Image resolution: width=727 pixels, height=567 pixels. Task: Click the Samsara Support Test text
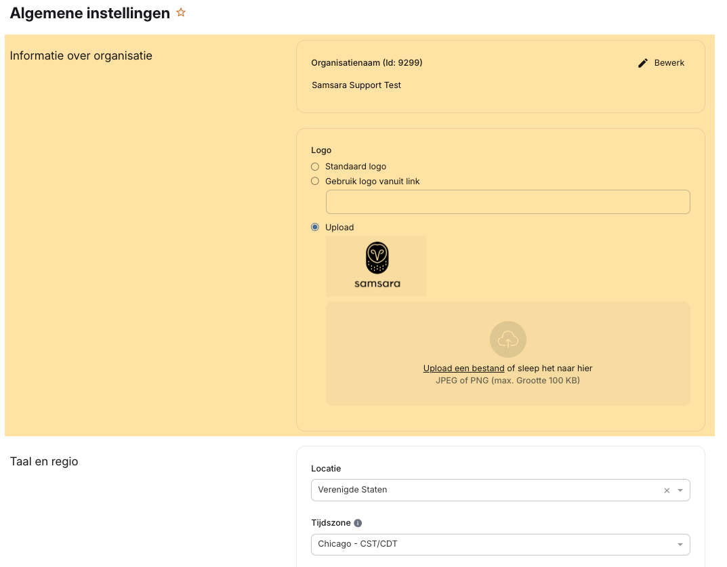pos(356,85)
